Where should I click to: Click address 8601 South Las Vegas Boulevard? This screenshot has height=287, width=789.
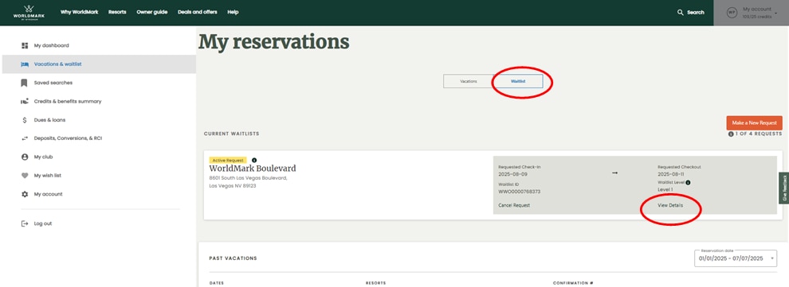click(x=248, y=178)
